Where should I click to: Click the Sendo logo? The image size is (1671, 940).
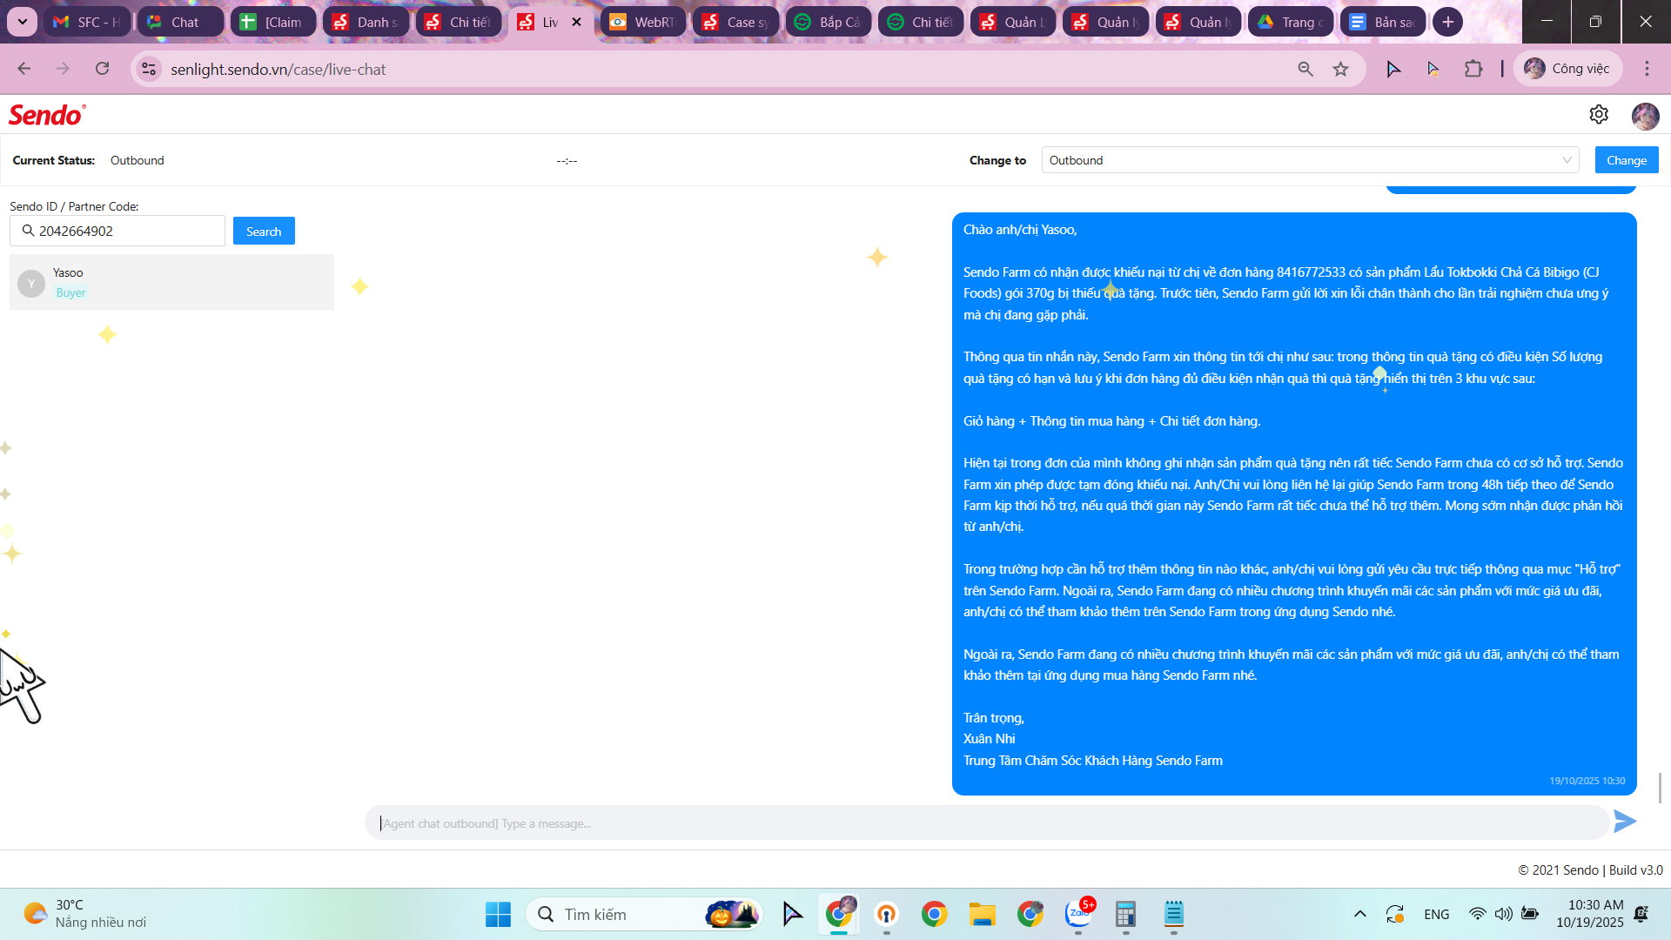coord(47,115)
